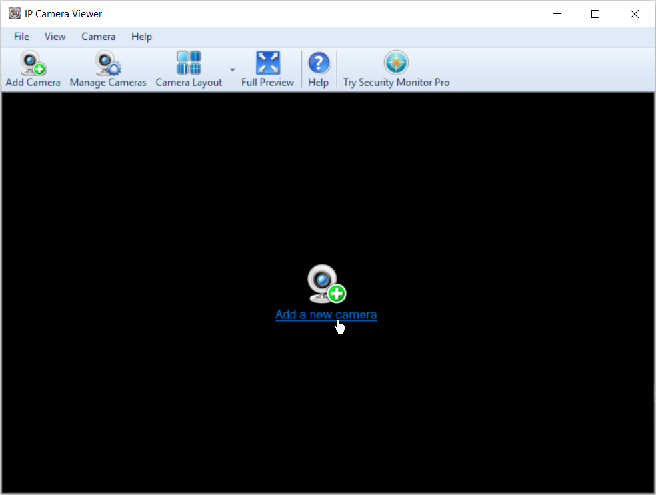The width and height of the screenshot is (656, 495).
Task: Open the View menu
Action: 55,37
